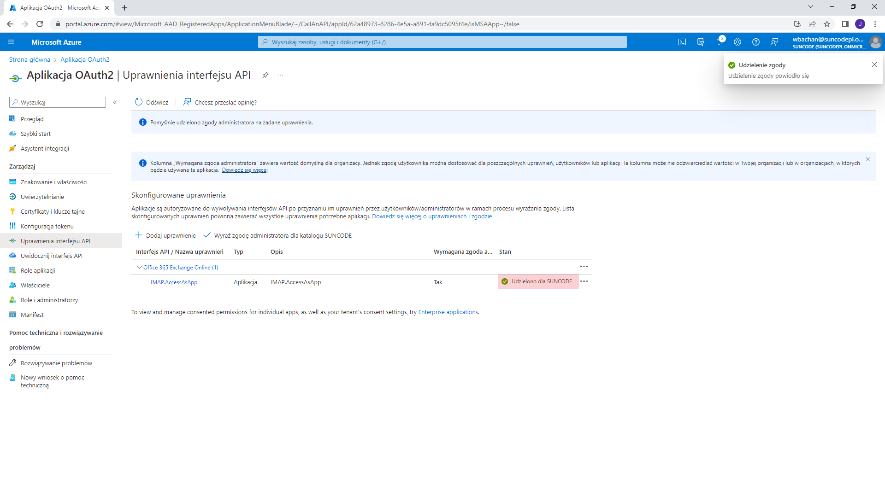
Task: Collapse Office 365 Exchange Online group
Action: coord(139,267)
